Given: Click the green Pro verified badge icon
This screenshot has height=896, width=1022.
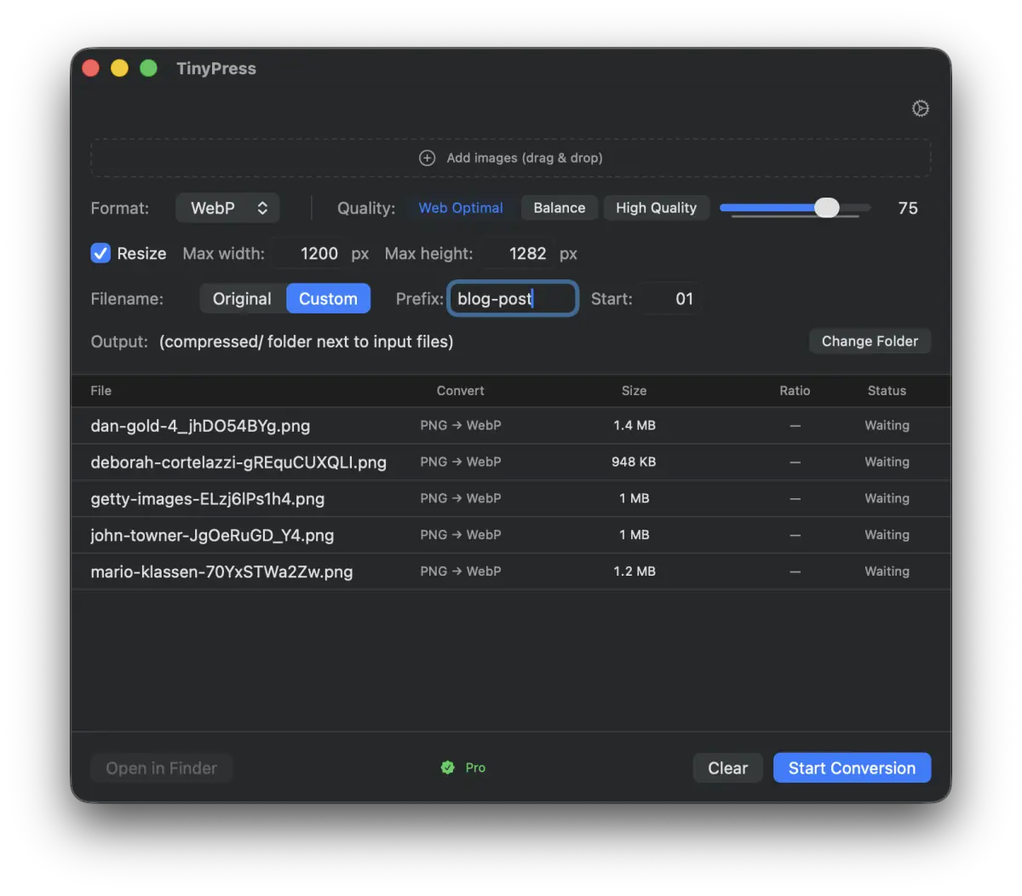Looking at the screenshot, I should pyautogui.click(x=448, y=767).
